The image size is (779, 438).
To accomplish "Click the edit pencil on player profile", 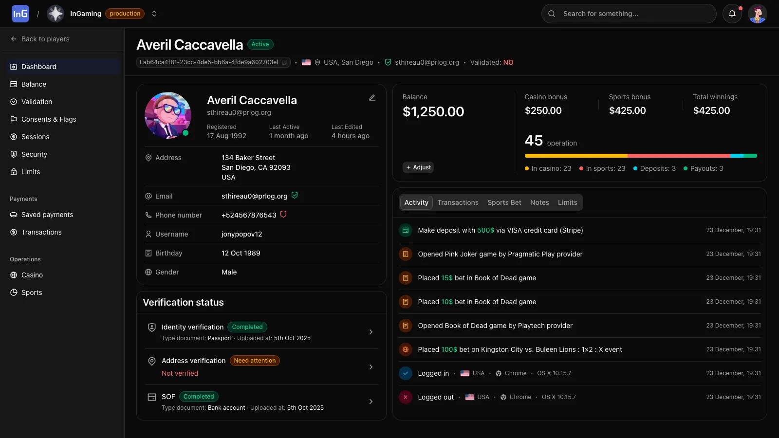I will coord(372,98).
